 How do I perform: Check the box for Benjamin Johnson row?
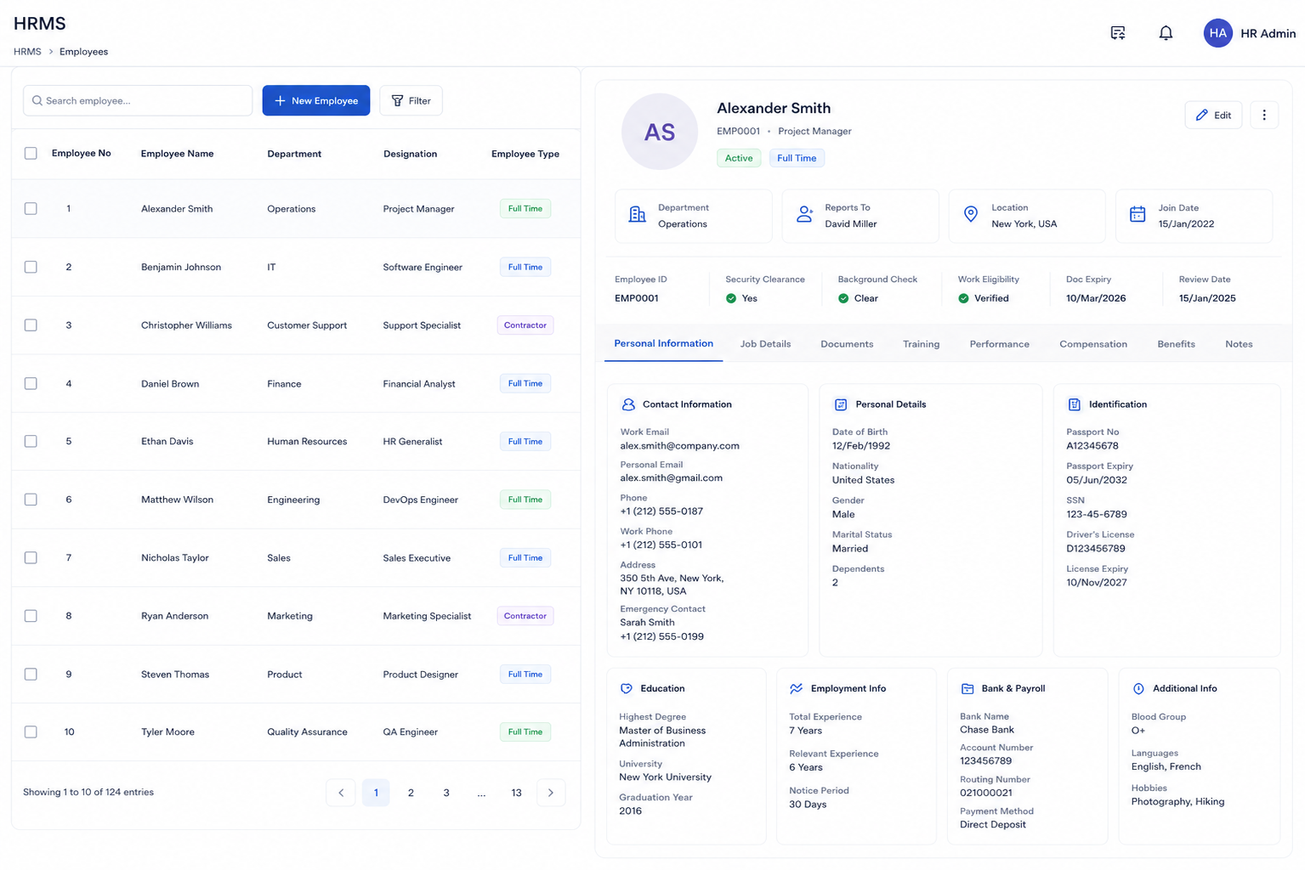[31, 267]
